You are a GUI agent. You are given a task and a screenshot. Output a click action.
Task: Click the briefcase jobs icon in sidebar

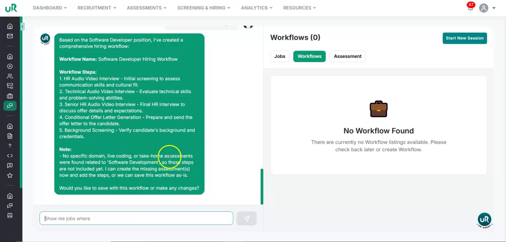tap(10, 96)
